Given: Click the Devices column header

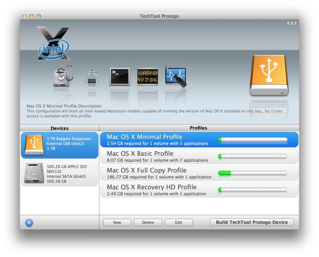Looking at the screenshot, I should point(60,128).
